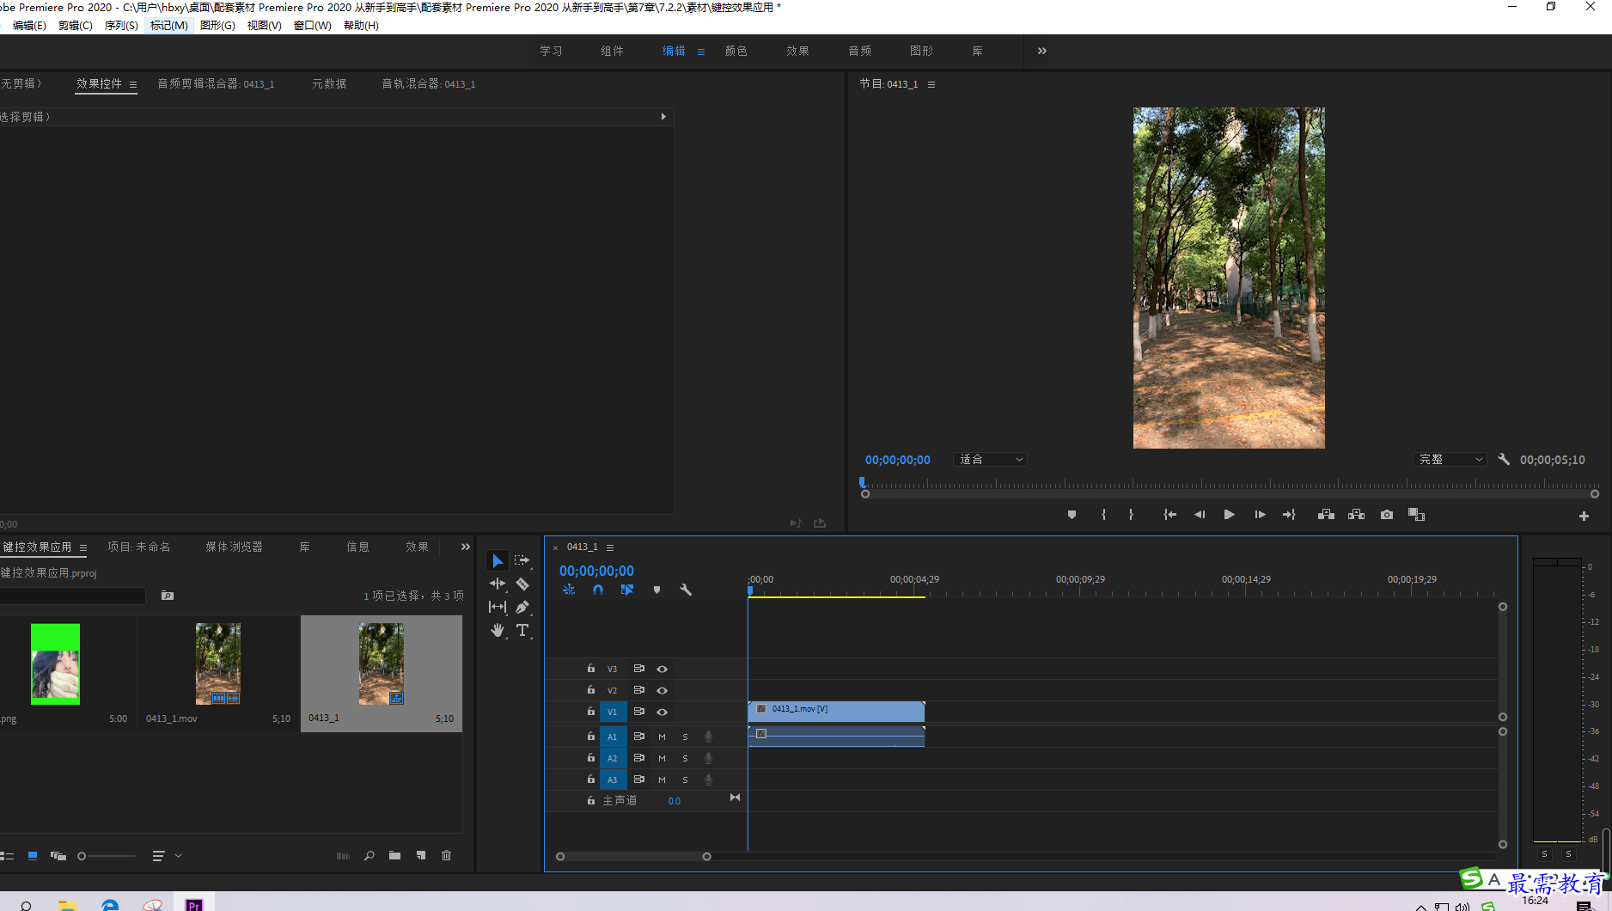Switch project panel to icon view
1612x911 pixels.
click(x=33, y=856)
